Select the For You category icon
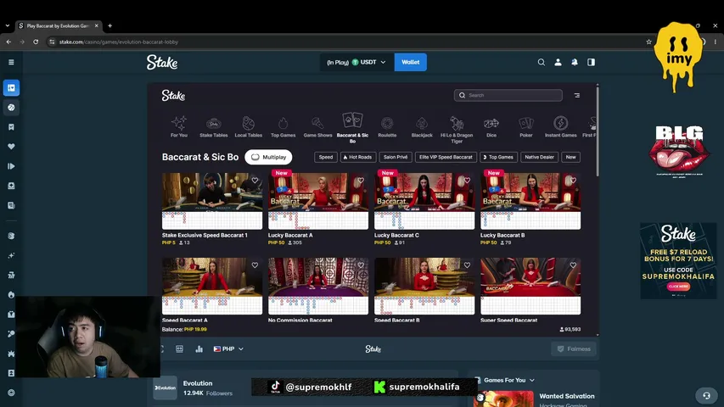This screenshot has width=724, height=407. 179,123
